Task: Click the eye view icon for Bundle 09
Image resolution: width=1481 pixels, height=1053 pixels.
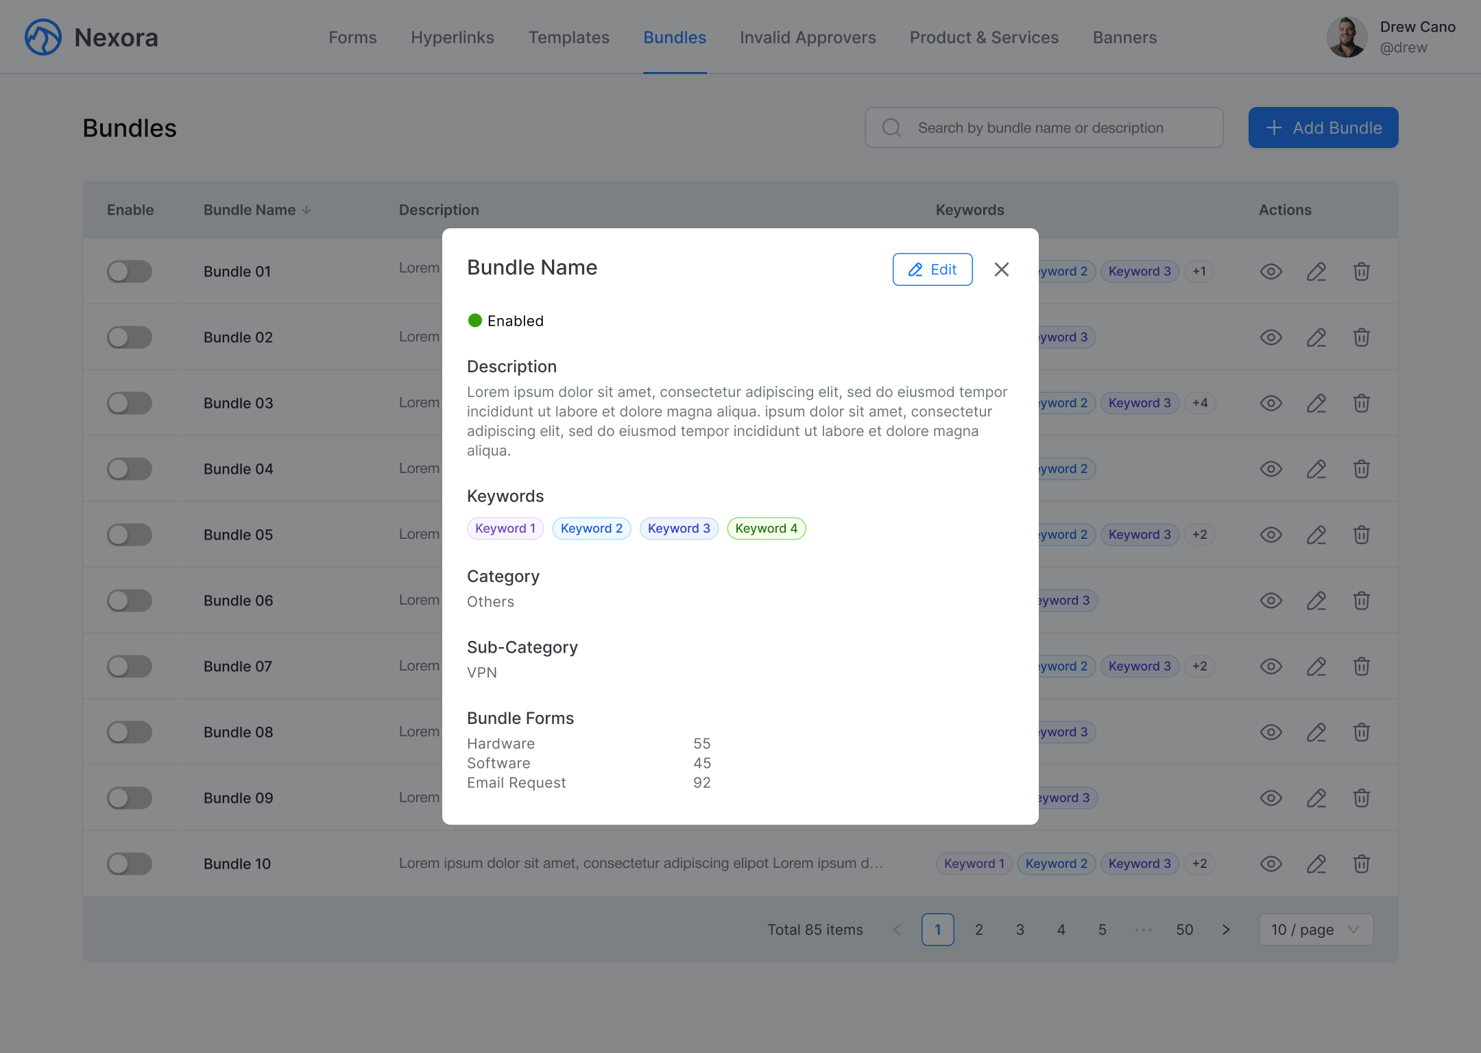Action: click(x=1271, y=798)
